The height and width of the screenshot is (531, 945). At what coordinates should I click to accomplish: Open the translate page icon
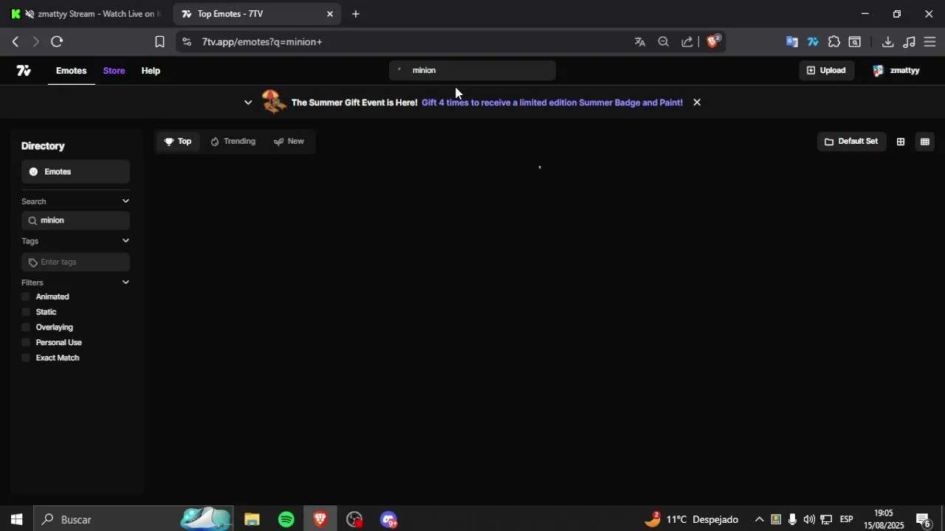[x=640, y=42]
